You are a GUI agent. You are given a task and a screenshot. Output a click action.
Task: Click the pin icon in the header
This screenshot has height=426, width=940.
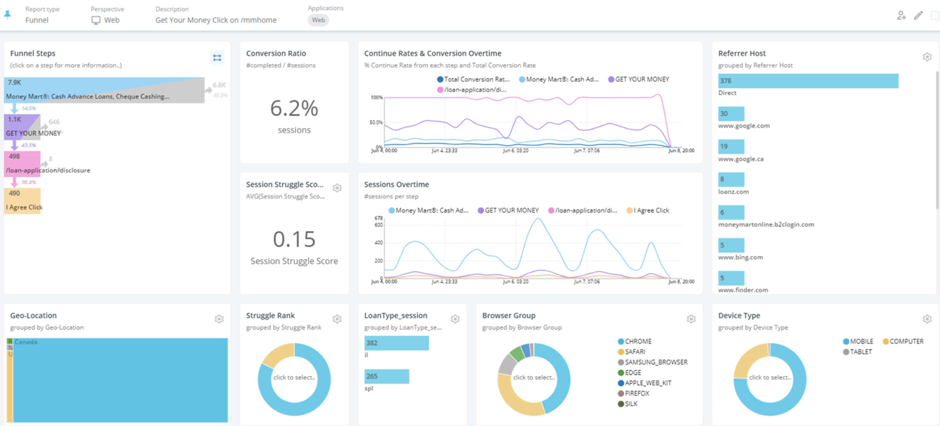click(7, 14)
